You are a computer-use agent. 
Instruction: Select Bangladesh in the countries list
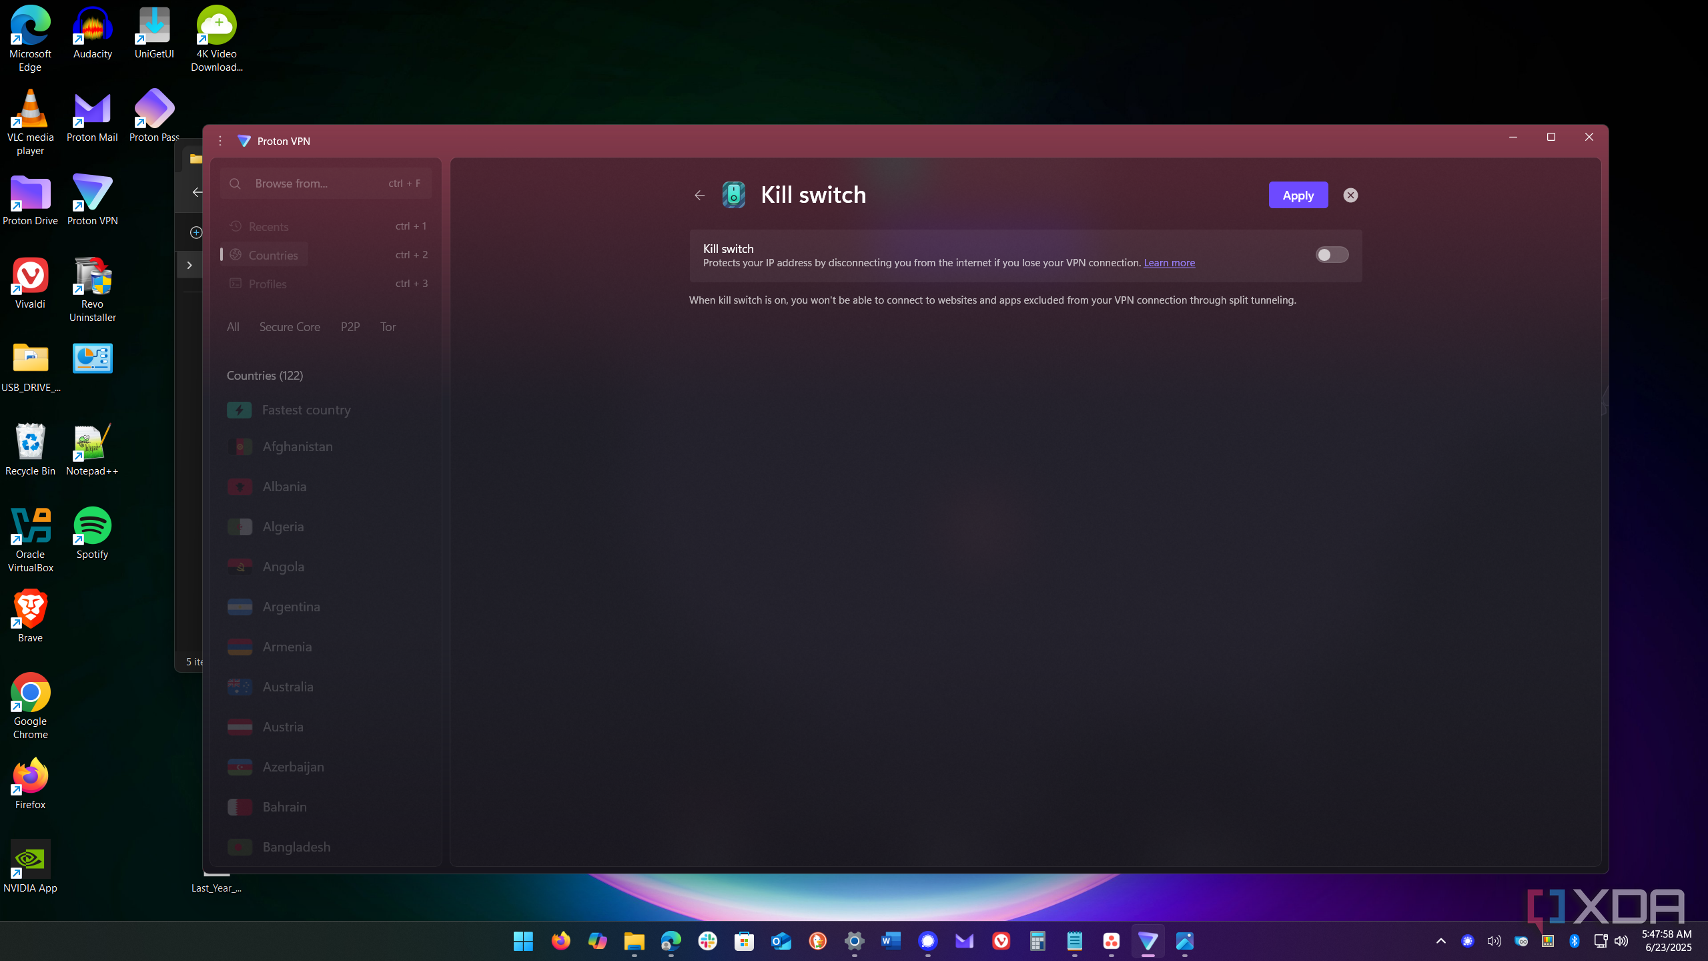click(326, 847)
